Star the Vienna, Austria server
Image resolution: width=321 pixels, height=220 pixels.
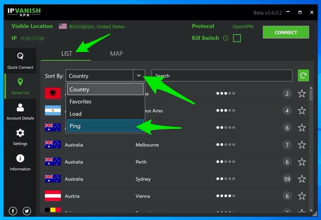[302, 196]
